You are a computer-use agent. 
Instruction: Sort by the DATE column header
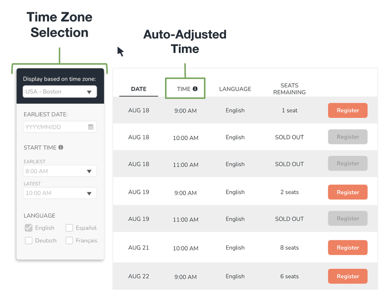point(139,89)
